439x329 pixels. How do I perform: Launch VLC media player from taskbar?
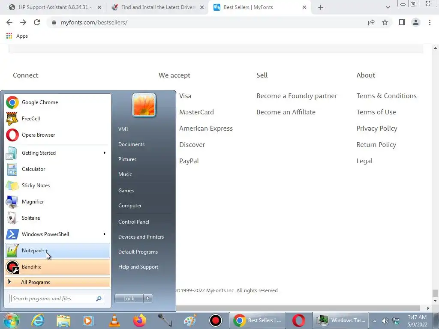(114, 320)
